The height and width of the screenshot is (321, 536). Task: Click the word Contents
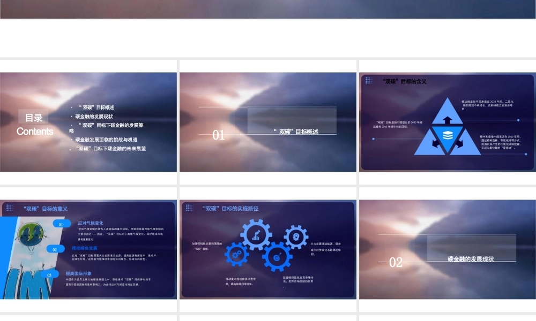point(35,131)
